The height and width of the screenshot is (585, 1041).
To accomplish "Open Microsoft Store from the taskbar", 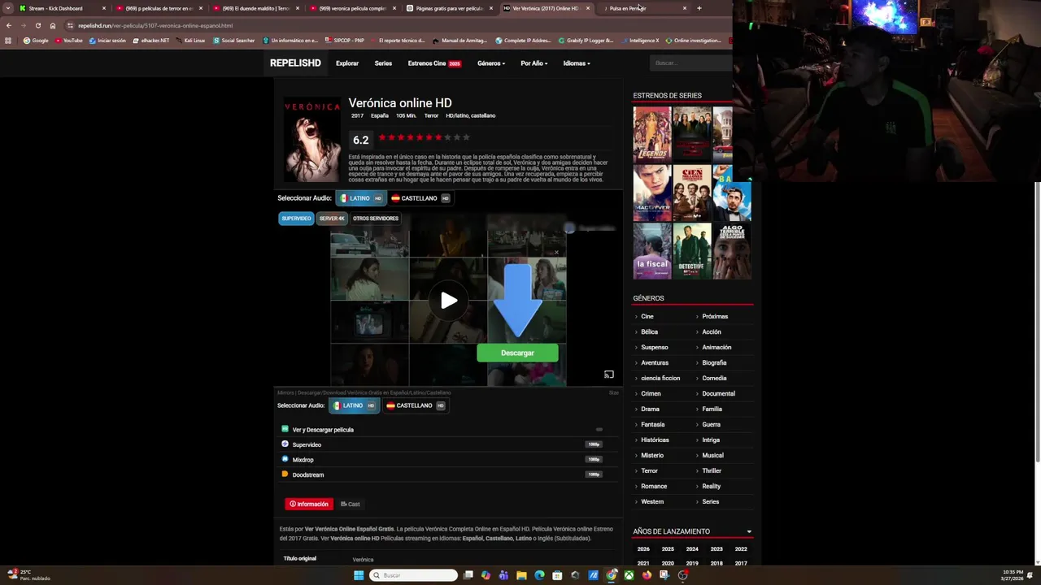I will [557, 575].
